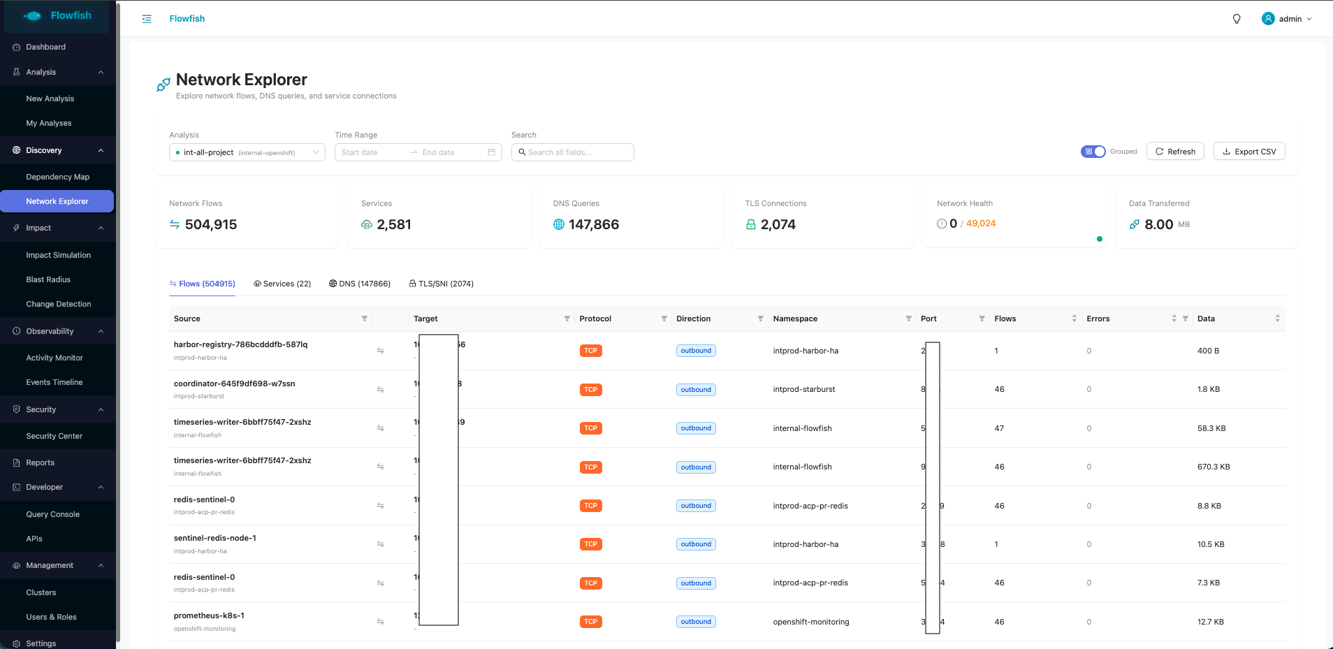The width and height of the screenshot is (1333, 649).
Task: Click the Refresh button
Action: click(1175, 152)
